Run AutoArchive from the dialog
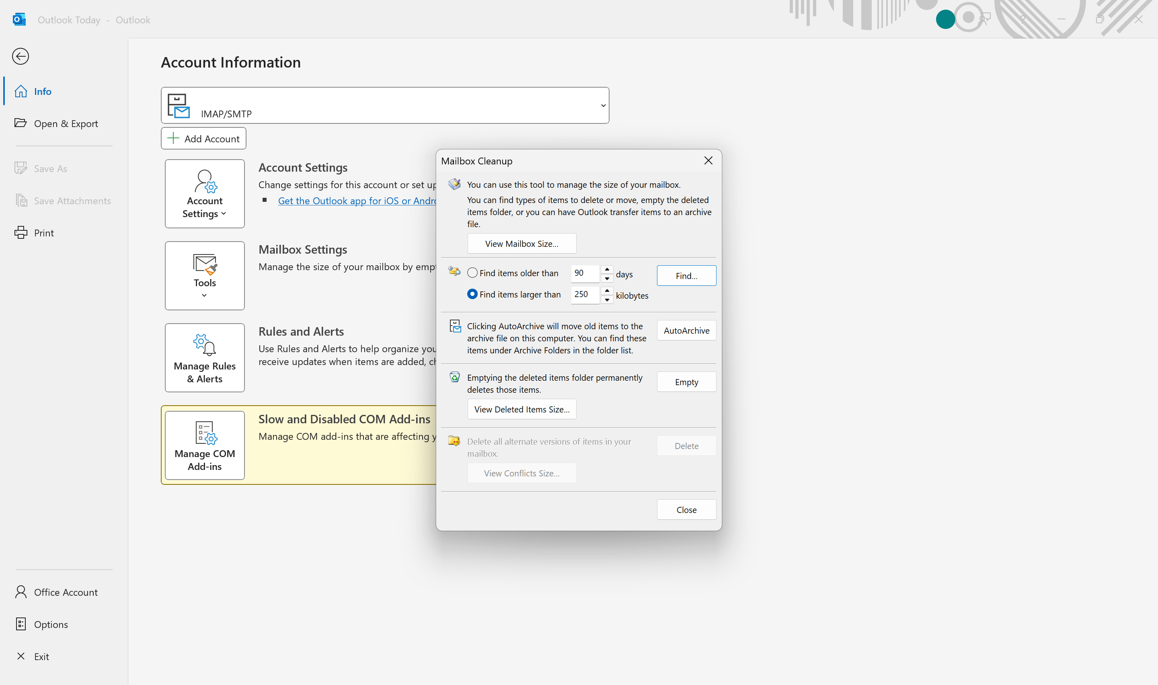 coord(686,330)
